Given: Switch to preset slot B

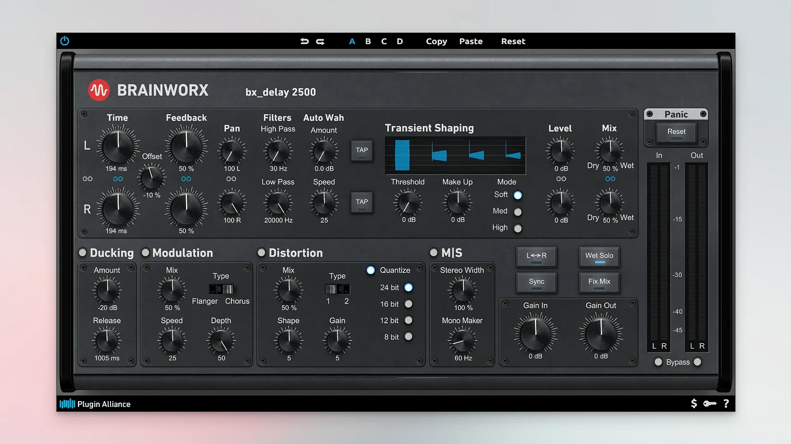Looking at the screenshot, I should [368, 41].
